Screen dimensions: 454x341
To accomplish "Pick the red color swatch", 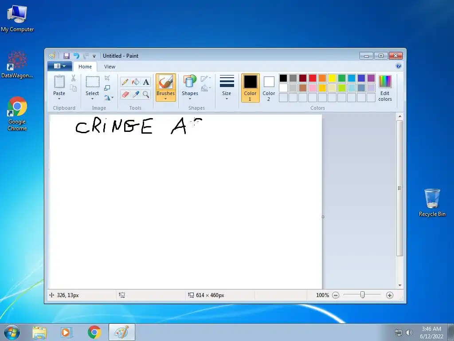I will (313, 78).
